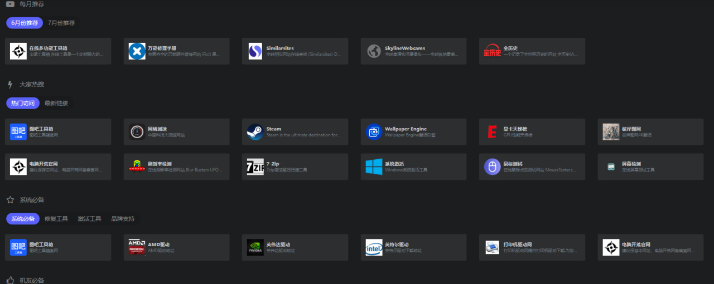Click the 每月推荐 video play icon
This screenshot has height=284, width=714.
[10, 4]
